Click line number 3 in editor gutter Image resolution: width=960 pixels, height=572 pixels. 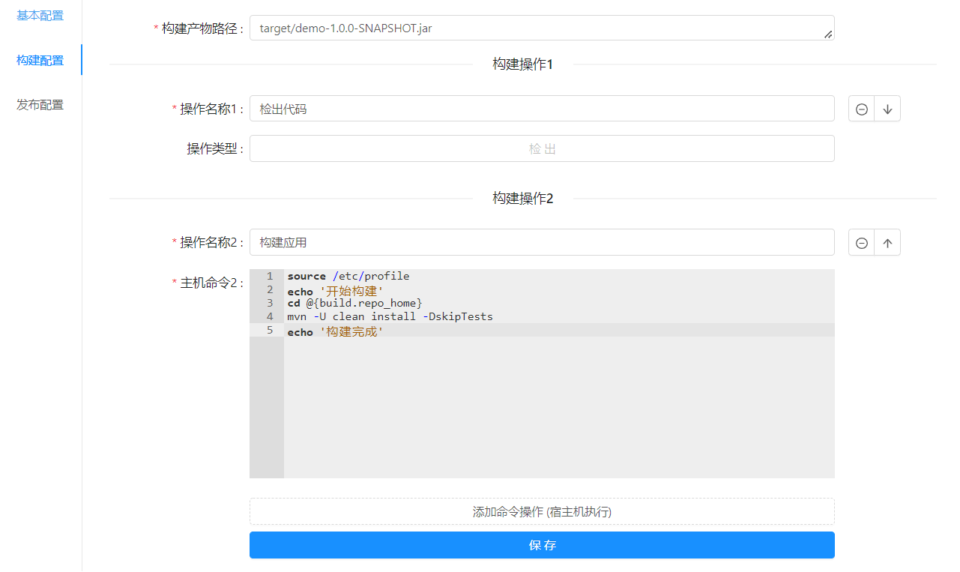point(270,303)
